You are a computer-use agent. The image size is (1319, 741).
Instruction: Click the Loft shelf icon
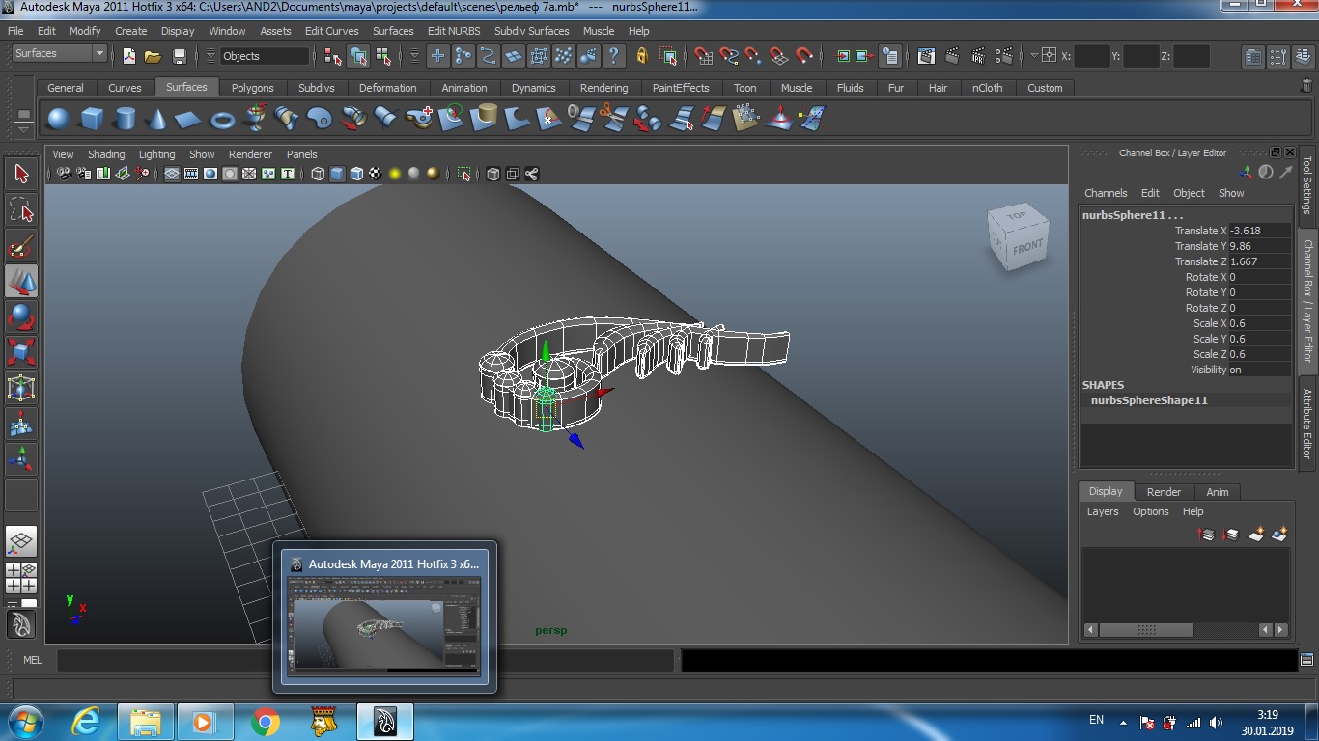pyautogui.click(x=288, y=119)
